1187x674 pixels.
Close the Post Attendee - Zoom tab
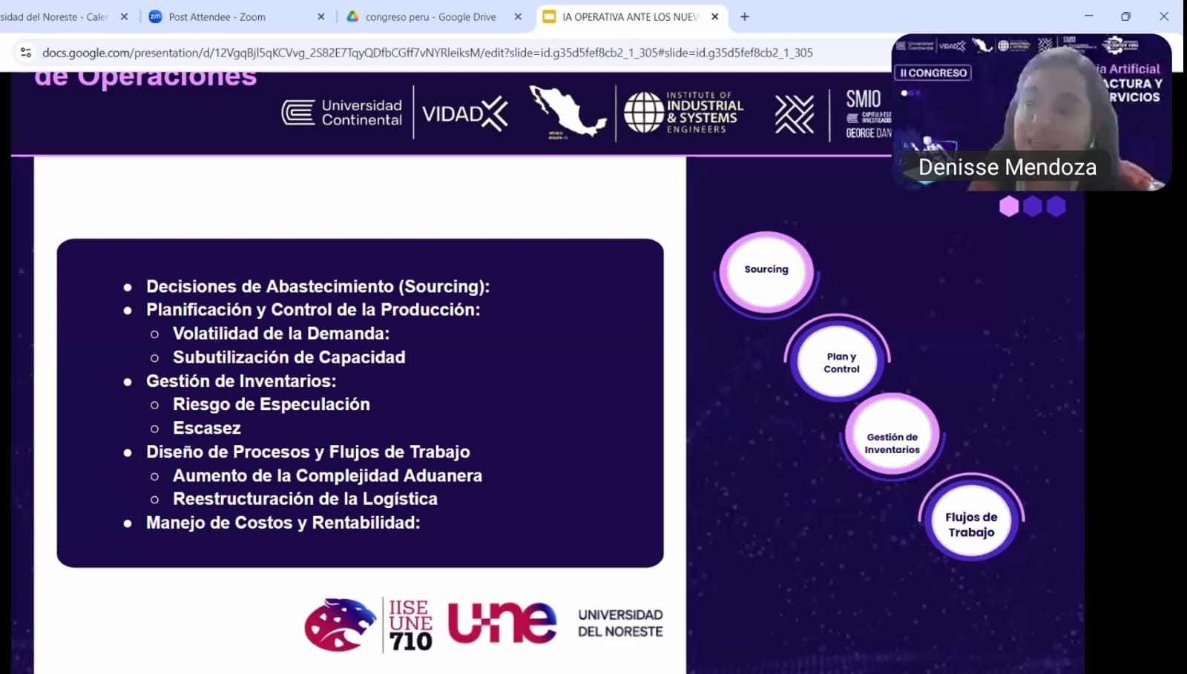(321, 16)
